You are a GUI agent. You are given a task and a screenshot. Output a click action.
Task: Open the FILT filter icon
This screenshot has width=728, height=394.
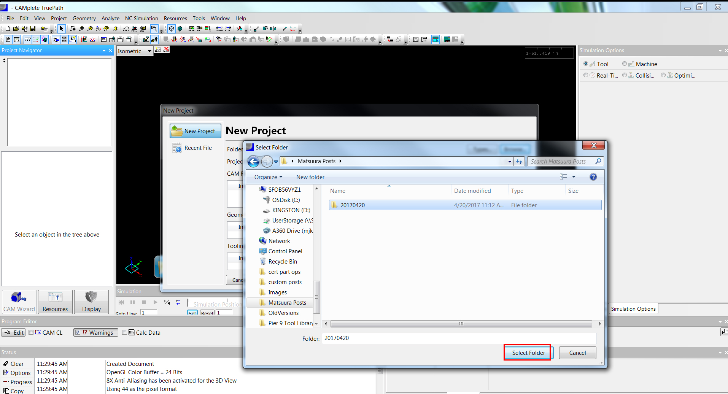click(199, 29)
